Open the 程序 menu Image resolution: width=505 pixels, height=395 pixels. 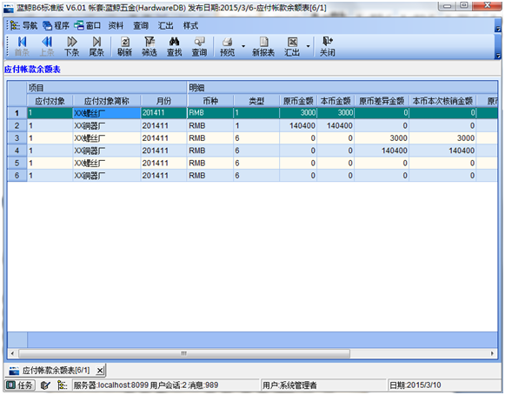tap(56, 25)
